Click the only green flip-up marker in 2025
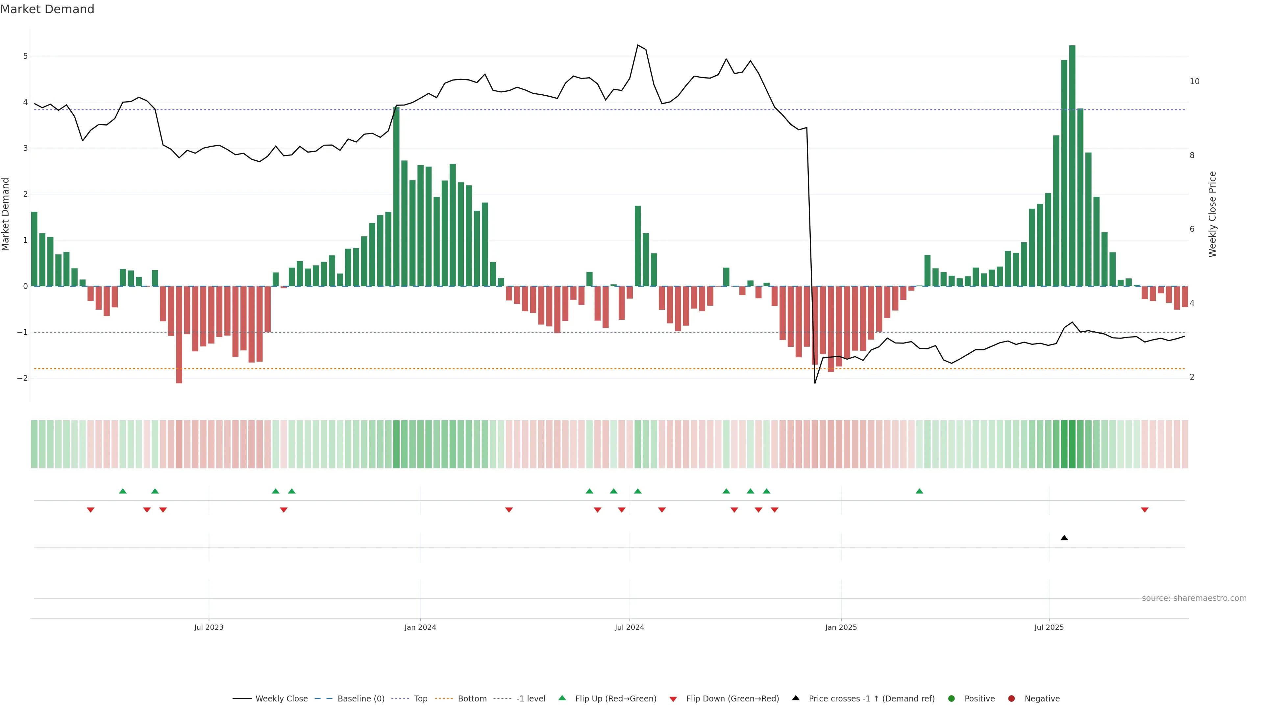The height and width of the screenshot is (710, 1263). [x=919, y=491]
